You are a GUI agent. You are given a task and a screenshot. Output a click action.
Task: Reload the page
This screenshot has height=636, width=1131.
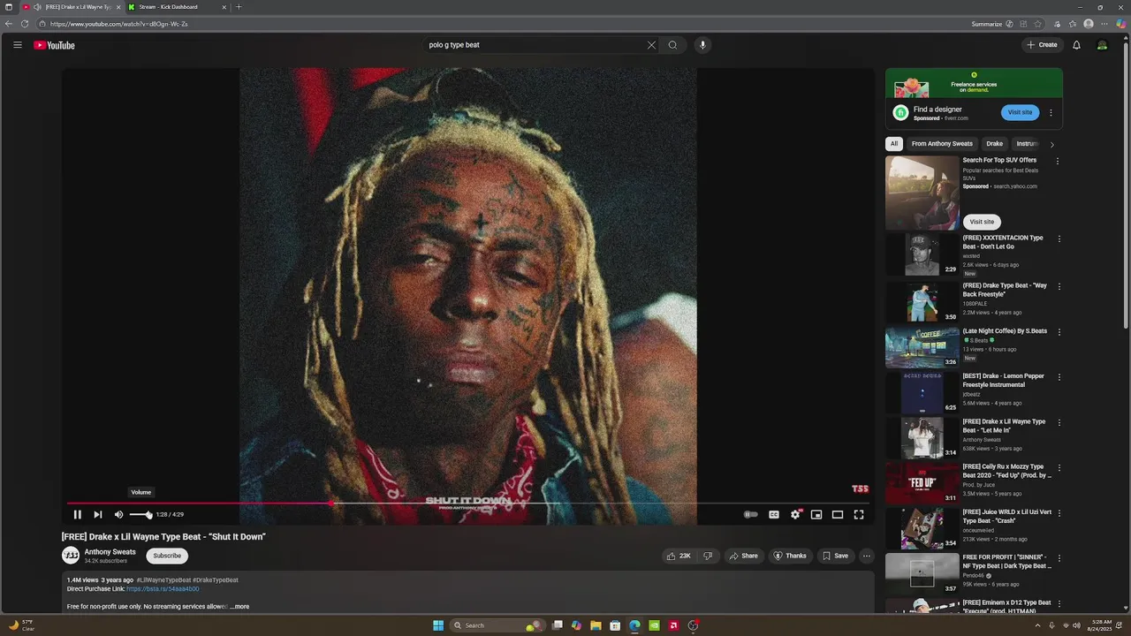point(25,24)
